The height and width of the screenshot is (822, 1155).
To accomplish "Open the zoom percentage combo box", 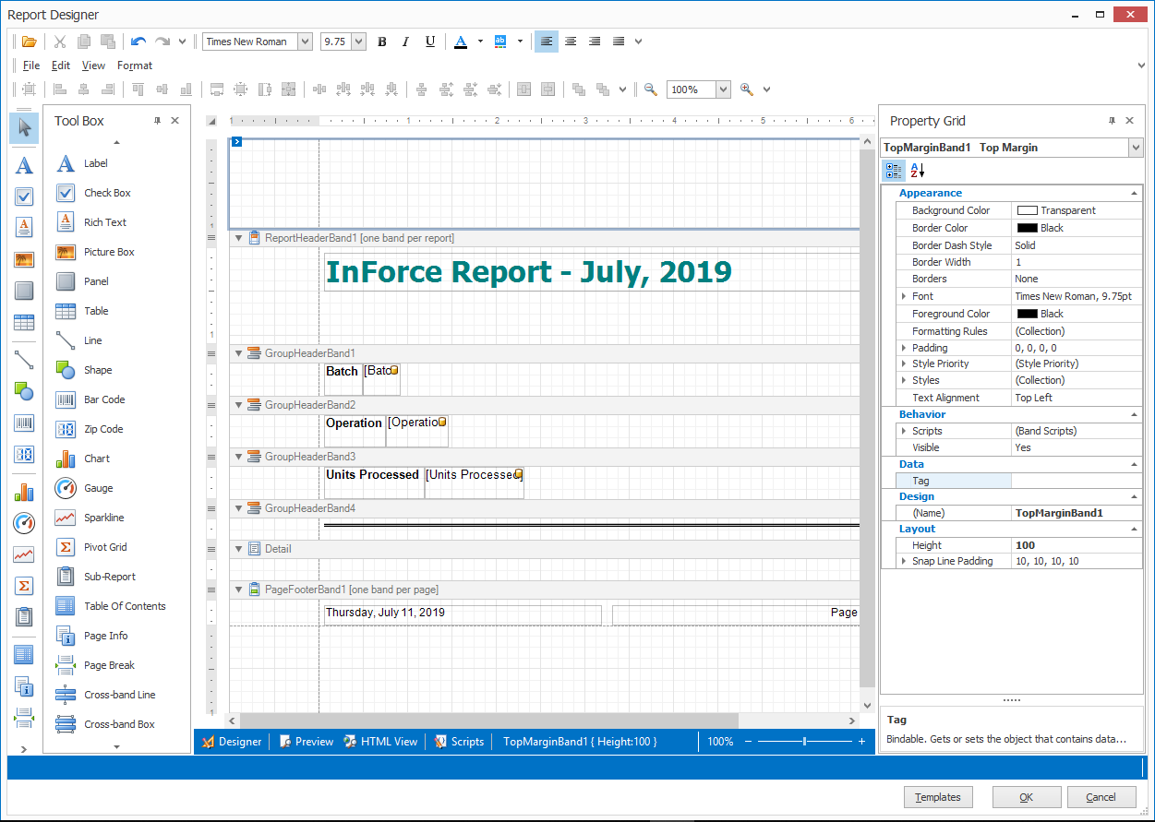I will (x=698, y=89).
